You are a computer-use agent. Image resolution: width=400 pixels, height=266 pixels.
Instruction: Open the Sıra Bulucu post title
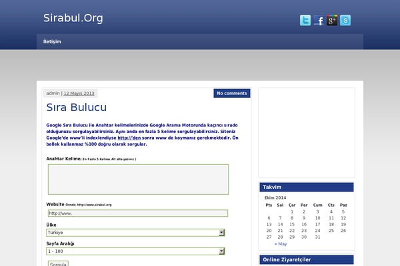click(76, 107)
